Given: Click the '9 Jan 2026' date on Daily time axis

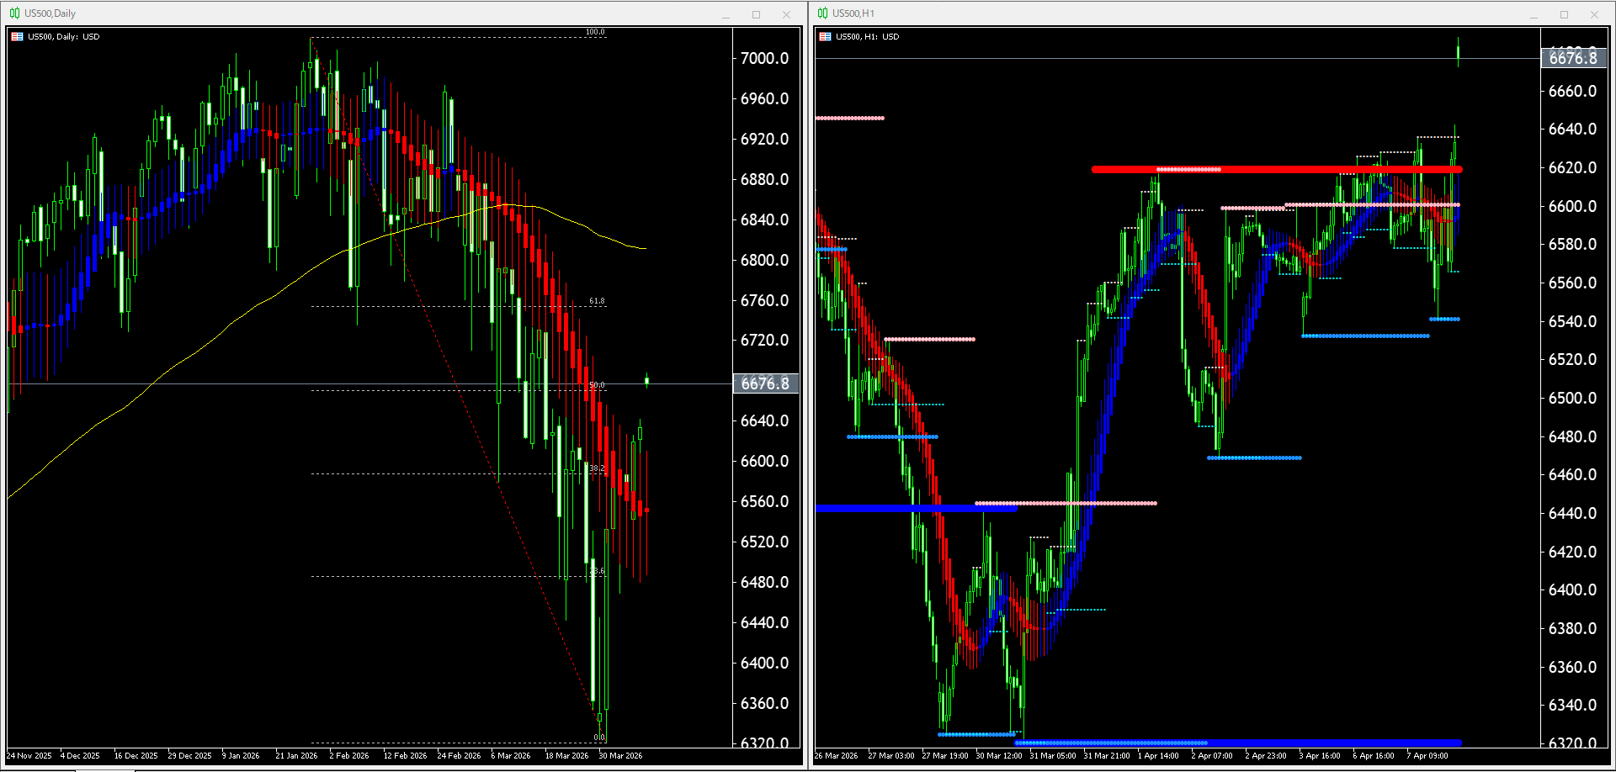Looking at the screenshot, I should click(241, 756).
